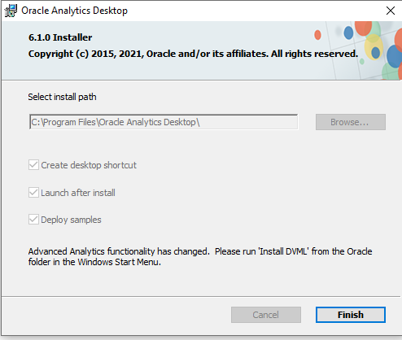Click the Finish button
The image size is (402, 340).
pyautogui.click(x=351, y=315)
